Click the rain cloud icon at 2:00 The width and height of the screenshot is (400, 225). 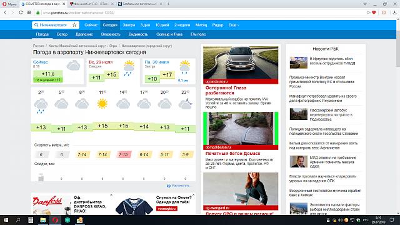[x=41, y=106]
